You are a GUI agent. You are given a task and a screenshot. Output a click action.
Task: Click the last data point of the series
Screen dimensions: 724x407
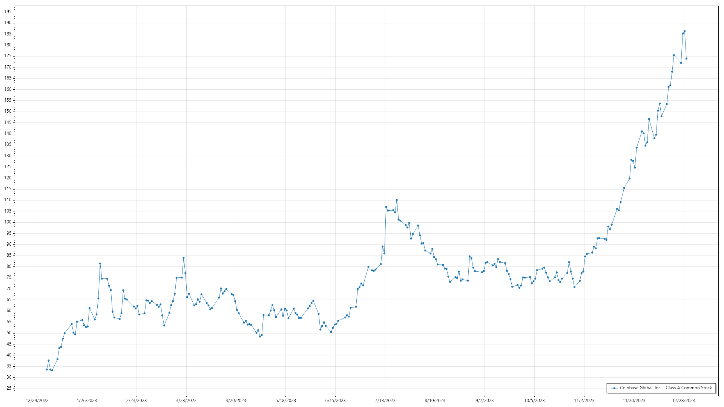[686, 59]
